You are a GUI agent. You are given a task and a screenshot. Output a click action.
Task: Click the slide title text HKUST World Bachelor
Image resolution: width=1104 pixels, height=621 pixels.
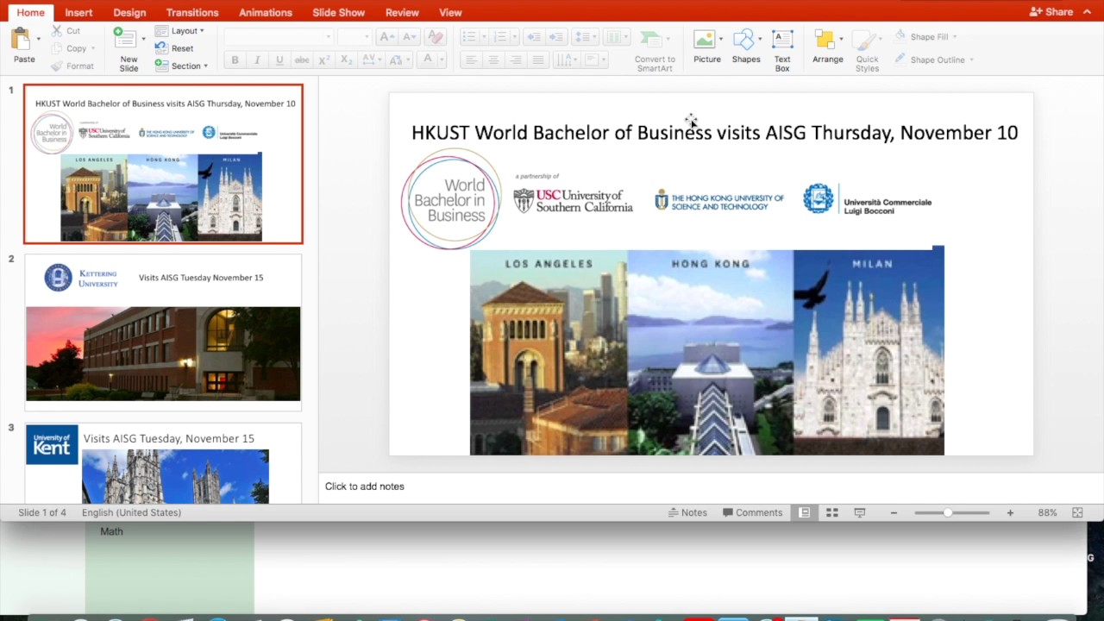pyautogui.click(x=714, y=132)
